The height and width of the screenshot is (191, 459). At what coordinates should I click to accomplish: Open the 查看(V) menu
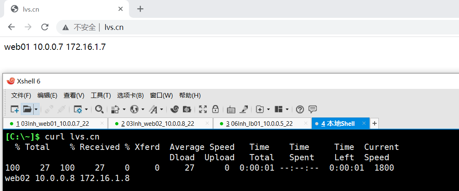point(74,95)
